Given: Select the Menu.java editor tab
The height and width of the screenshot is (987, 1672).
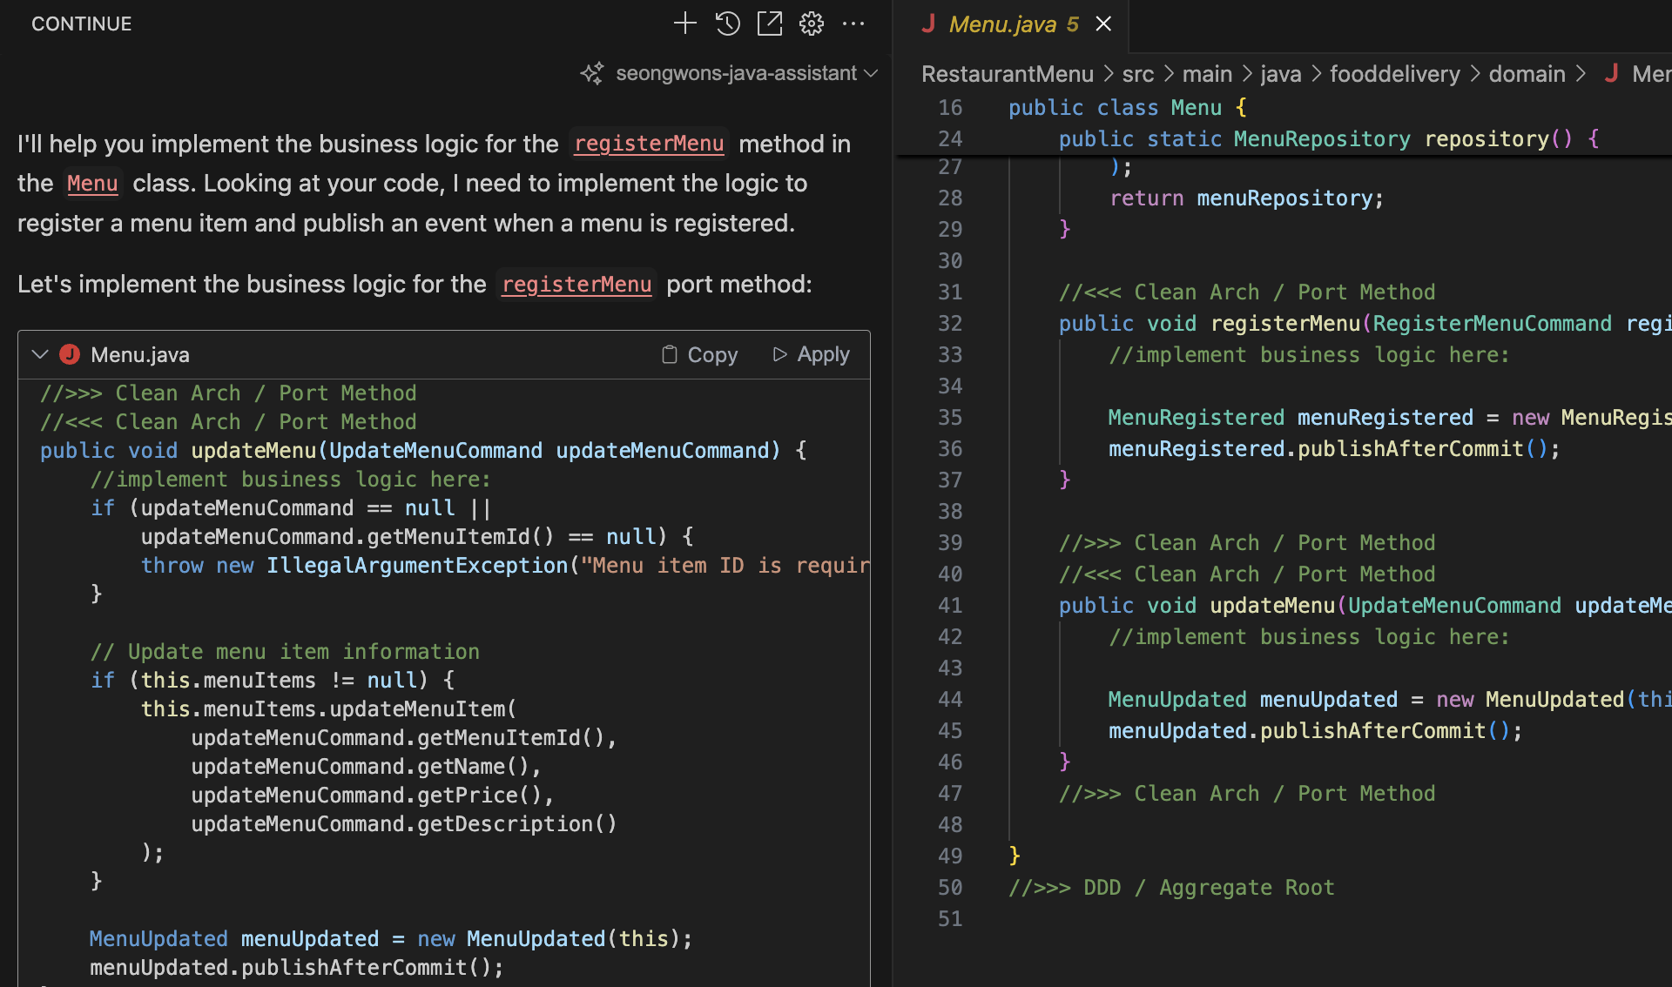Looking at the screenshot, I should coord(1001,24).
